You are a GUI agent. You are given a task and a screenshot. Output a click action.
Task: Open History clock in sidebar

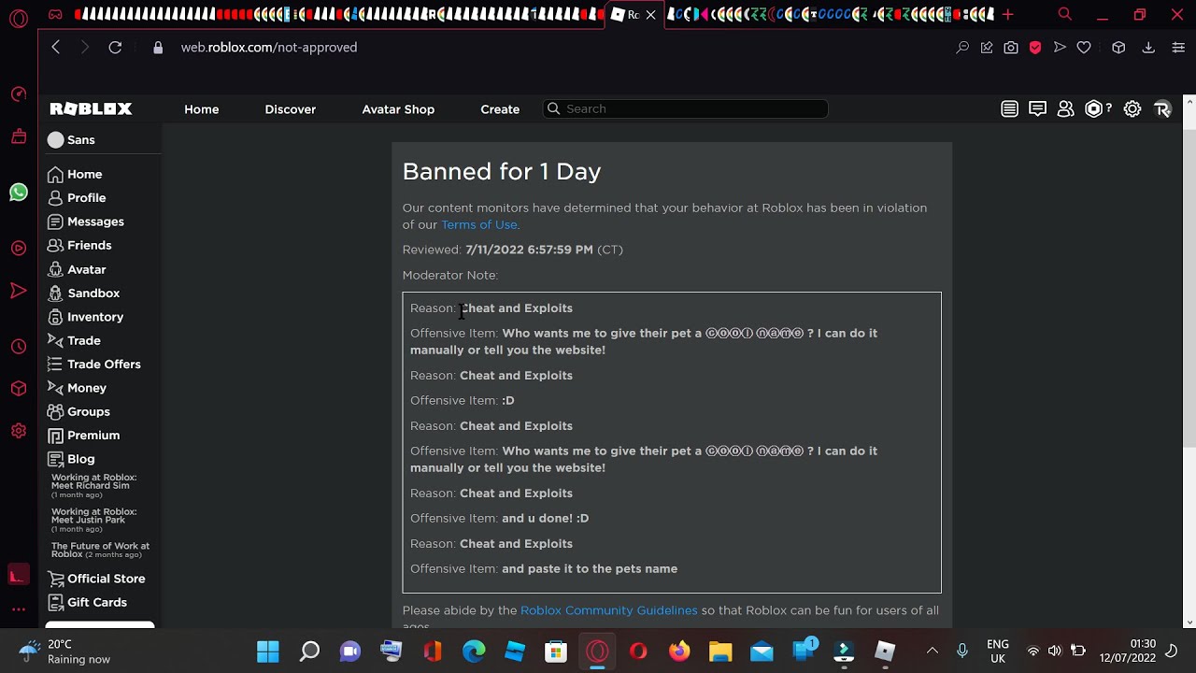pyautogui.click(x=18, y=347)
